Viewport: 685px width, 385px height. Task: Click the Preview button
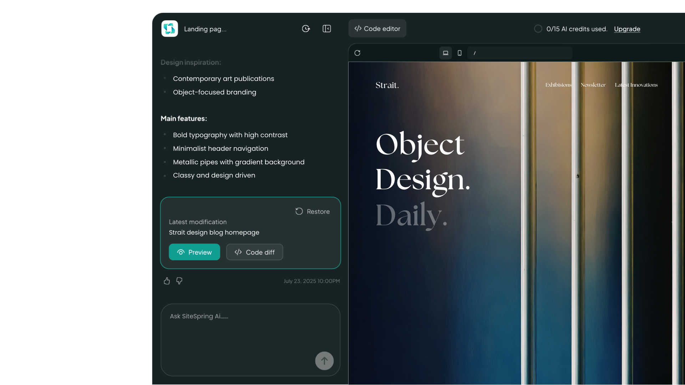194,252
